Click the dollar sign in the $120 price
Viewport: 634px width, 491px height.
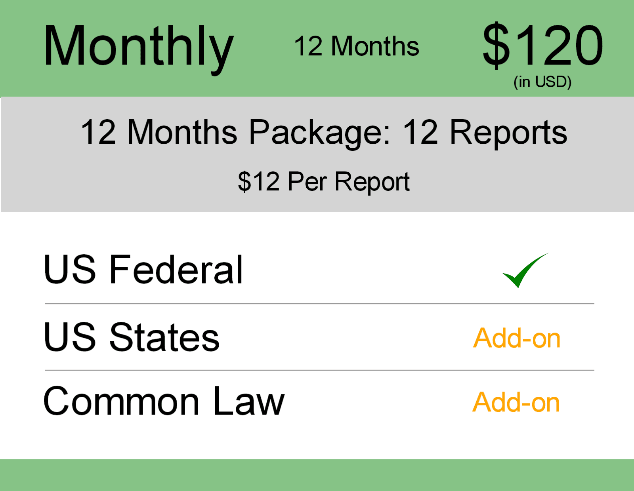click(x=496, y=45)
